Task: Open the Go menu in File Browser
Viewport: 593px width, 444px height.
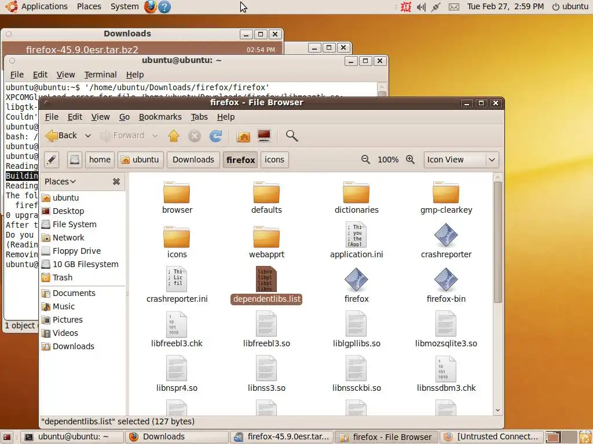Action: coord(125,117)
